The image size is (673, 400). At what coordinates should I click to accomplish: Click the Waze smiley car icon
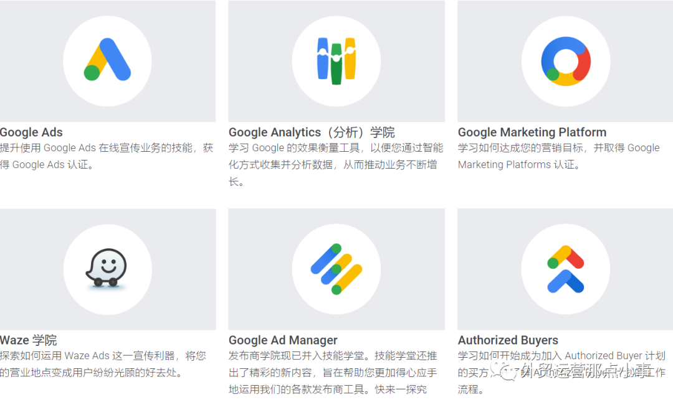tap(107, 267)
